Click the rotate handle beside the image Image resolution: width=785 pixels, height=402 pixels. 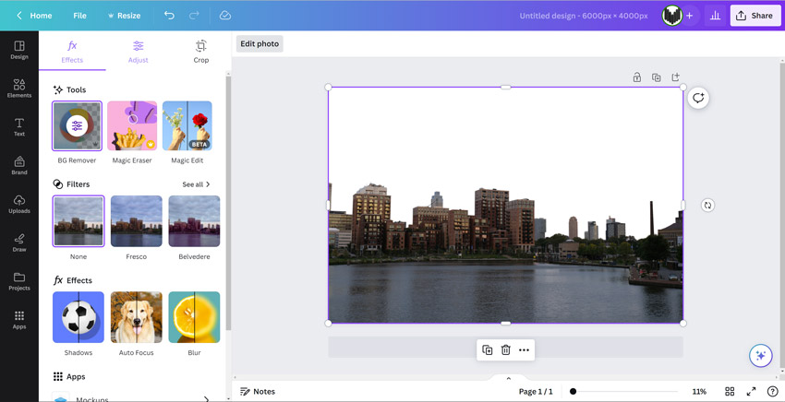(x=707, y=205)
